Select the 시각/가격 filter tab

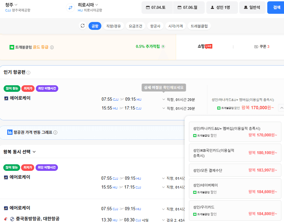[x=175, y=26]
